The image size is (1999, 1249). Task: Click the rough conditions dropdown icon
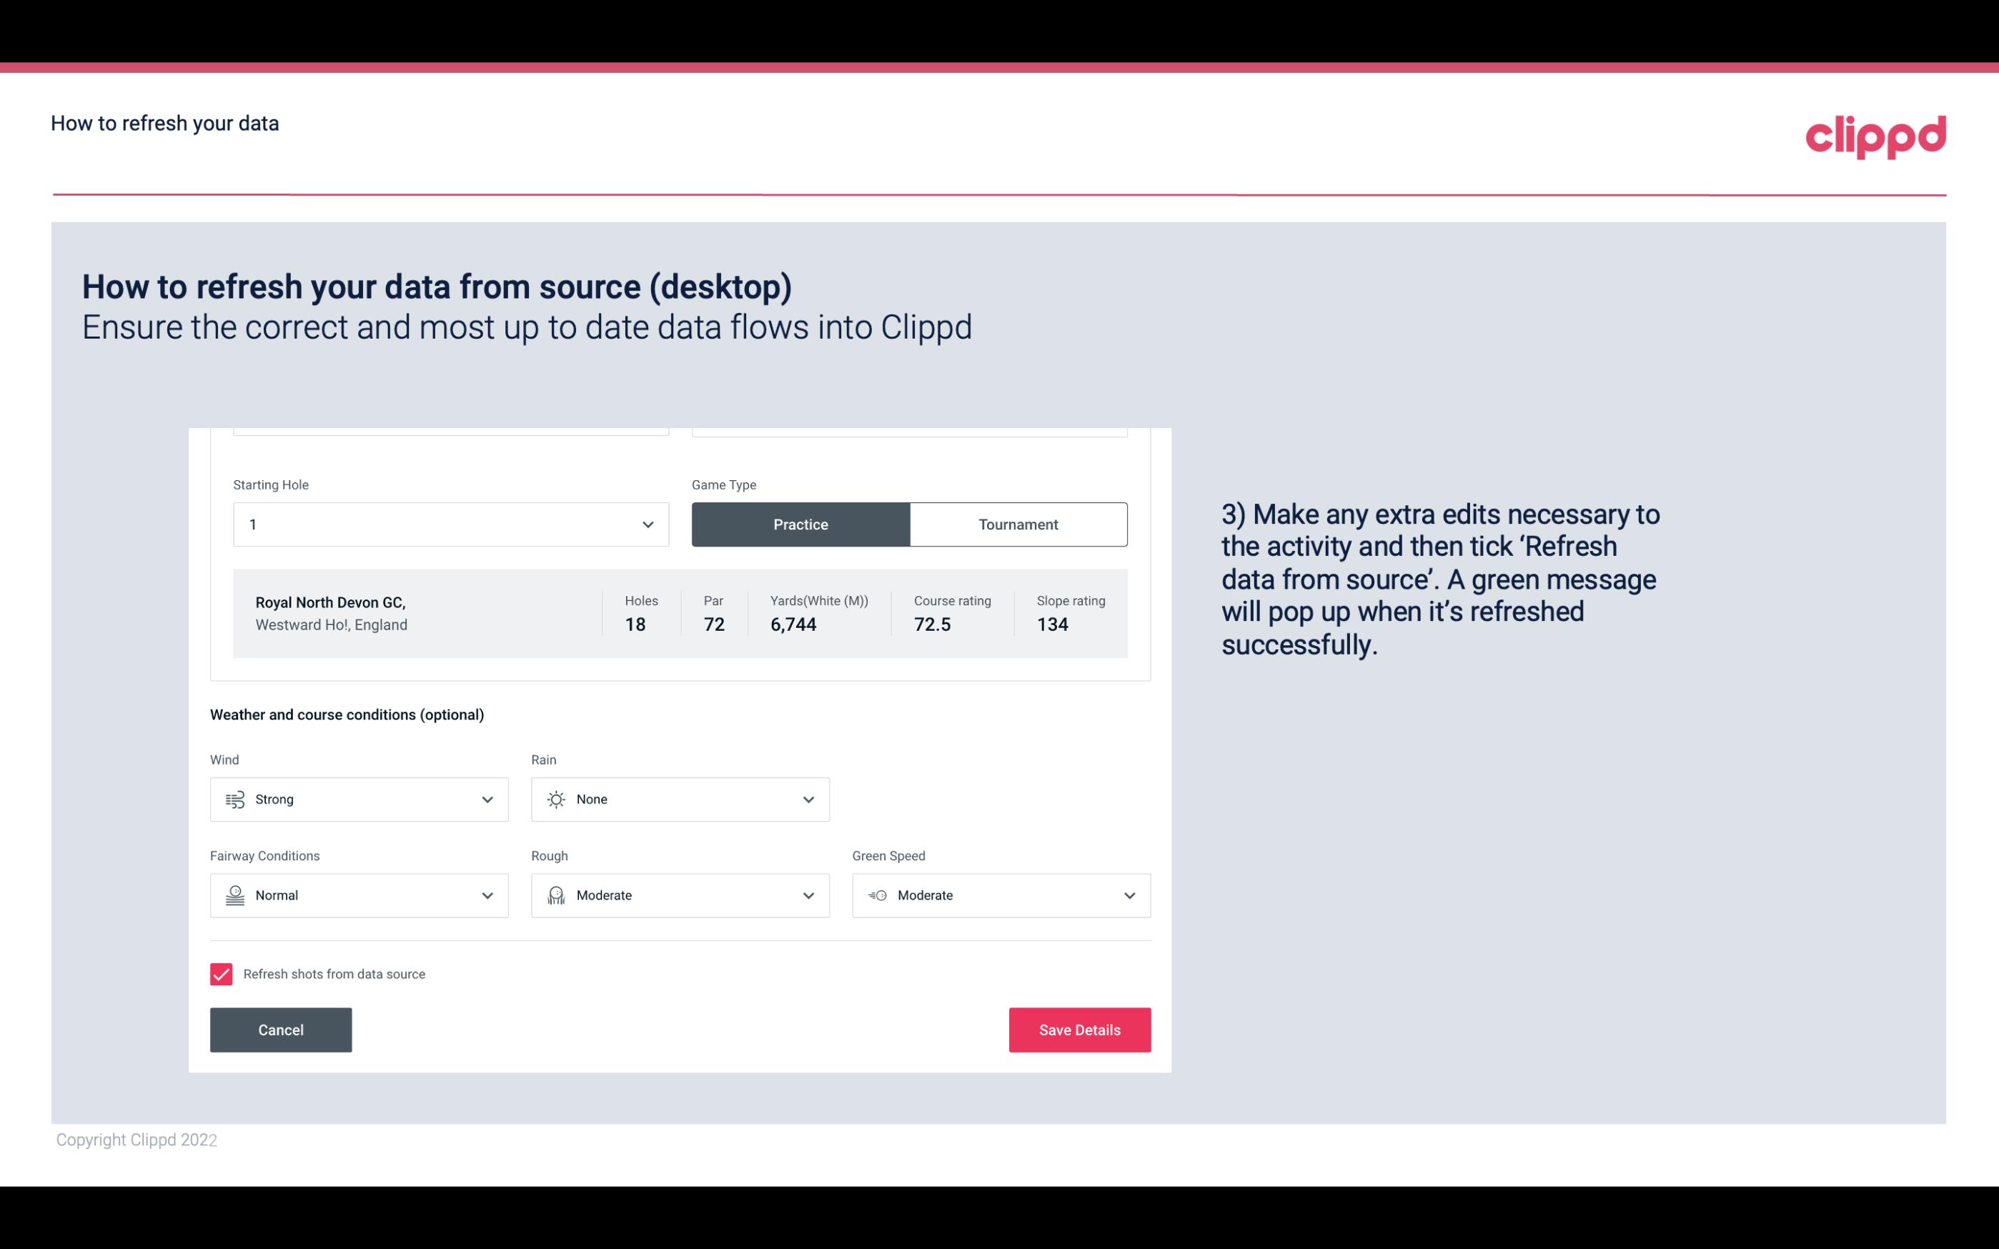pos(808,895)
